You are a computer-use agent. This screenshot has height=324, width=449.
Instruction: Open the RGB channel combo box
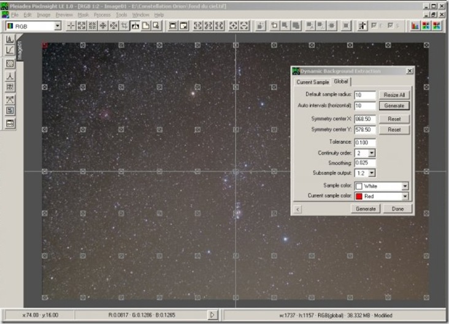(34, 26)
